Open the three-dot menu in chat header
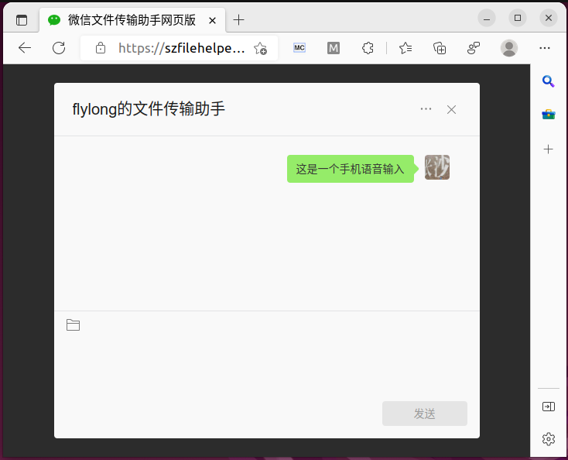568x460 pixels. (x=426, y=109)
